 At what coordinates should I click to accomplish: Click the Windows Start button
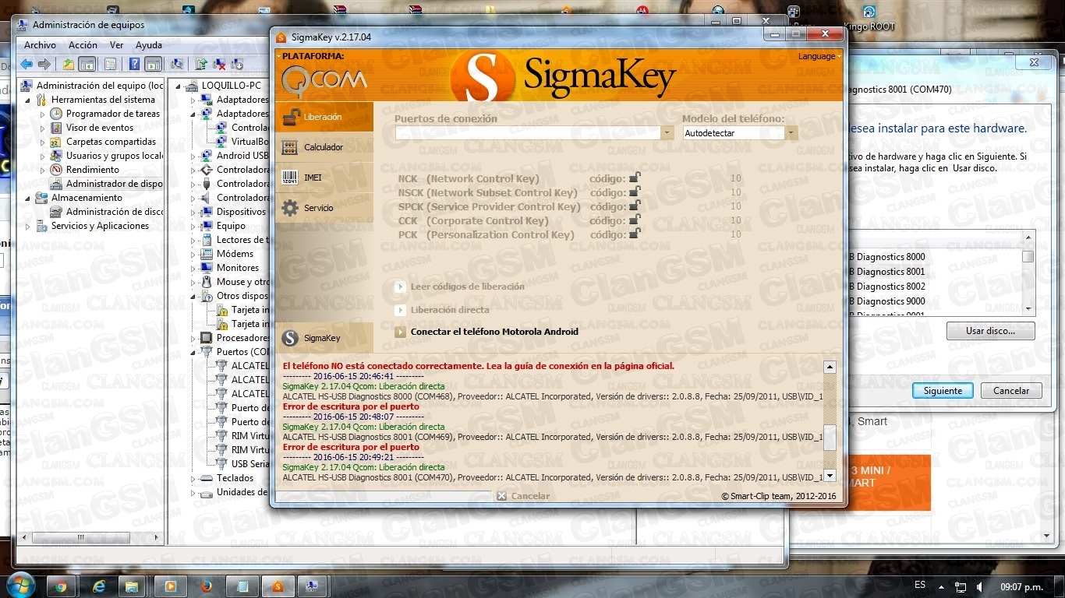pos(19,586)
